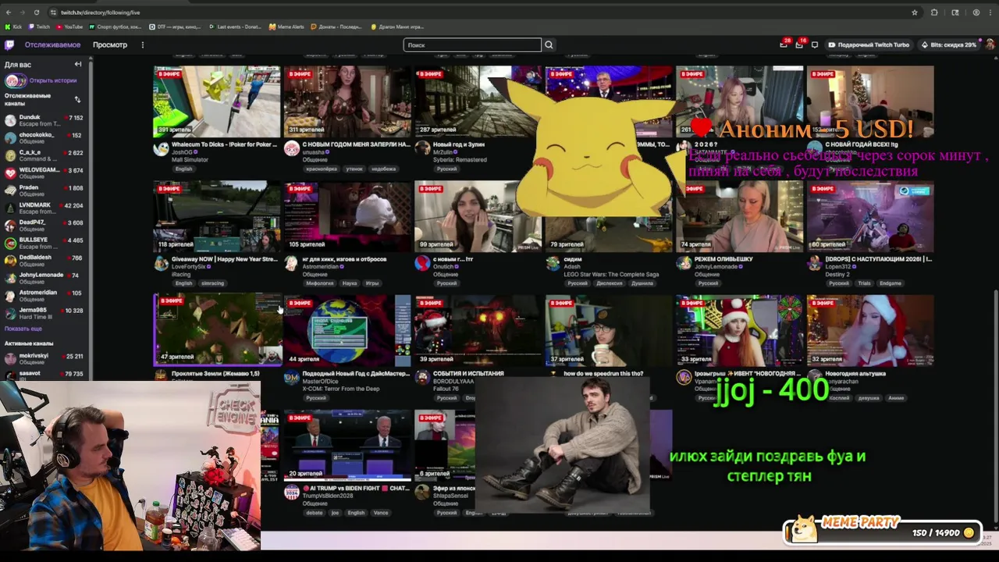
Task: Open the browser extensions puzzle icon
Action: tap(934, 12)
